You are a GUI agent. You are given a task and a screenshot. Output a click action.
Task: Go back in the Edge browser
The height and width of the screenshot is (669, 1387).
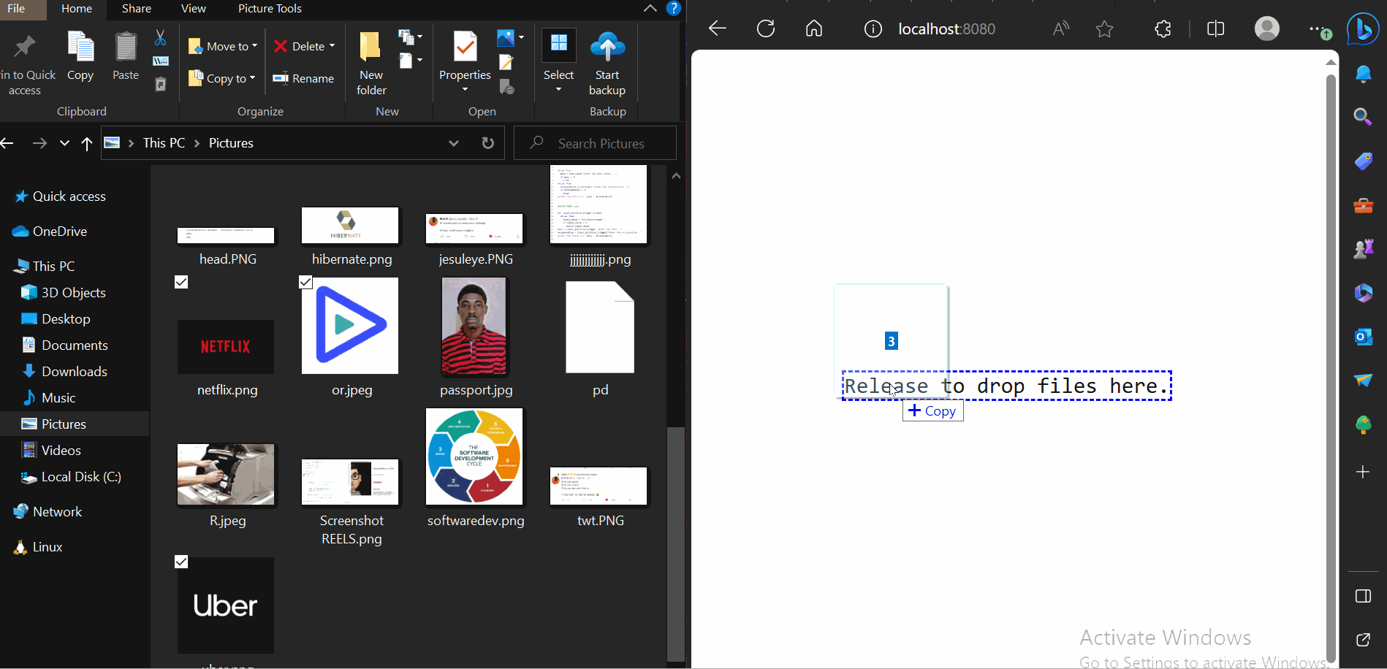[x=718, y=28]
